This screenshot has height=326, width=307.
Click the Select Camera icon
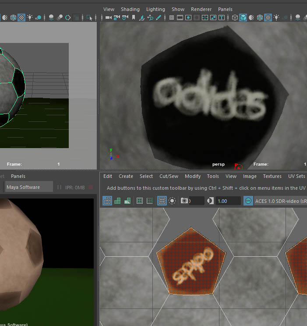point(108,18)
